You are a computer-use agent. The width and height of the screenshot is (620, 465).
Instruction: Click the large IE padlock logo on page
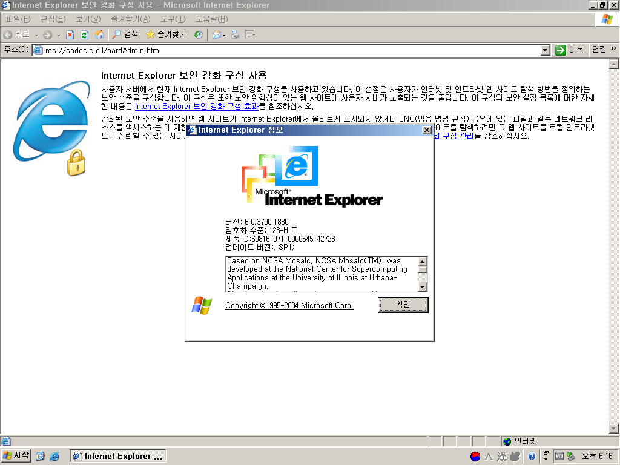click(52, 128)
